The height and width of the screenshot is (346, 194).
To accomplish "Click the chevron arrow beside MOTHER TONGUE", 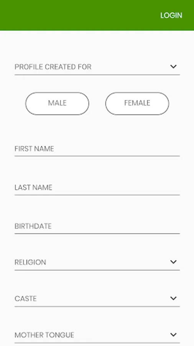I will [173, 335].
